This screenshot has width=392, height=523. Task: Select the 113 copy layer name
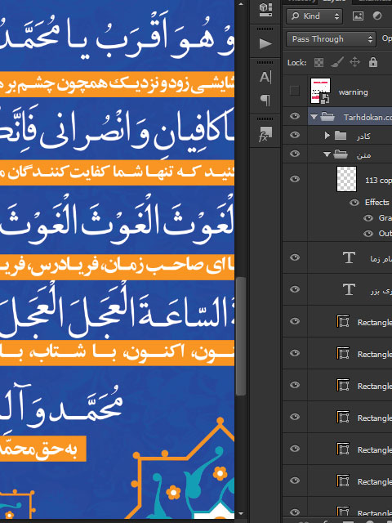pyautogui.click(x=378, y=181)
